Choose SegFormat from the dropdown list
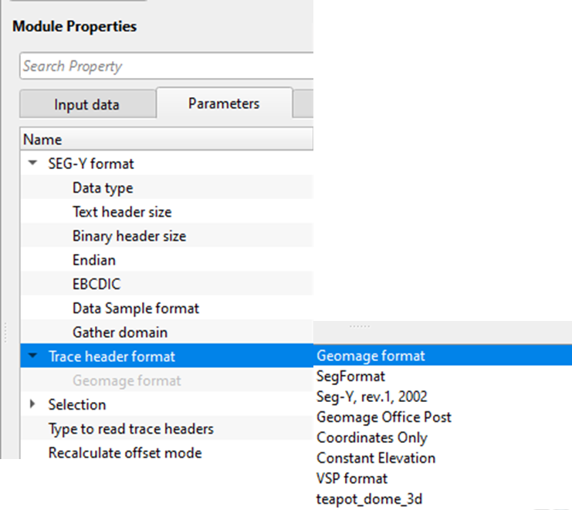Viewport: 572px width, 510px height. coord(350,377)
